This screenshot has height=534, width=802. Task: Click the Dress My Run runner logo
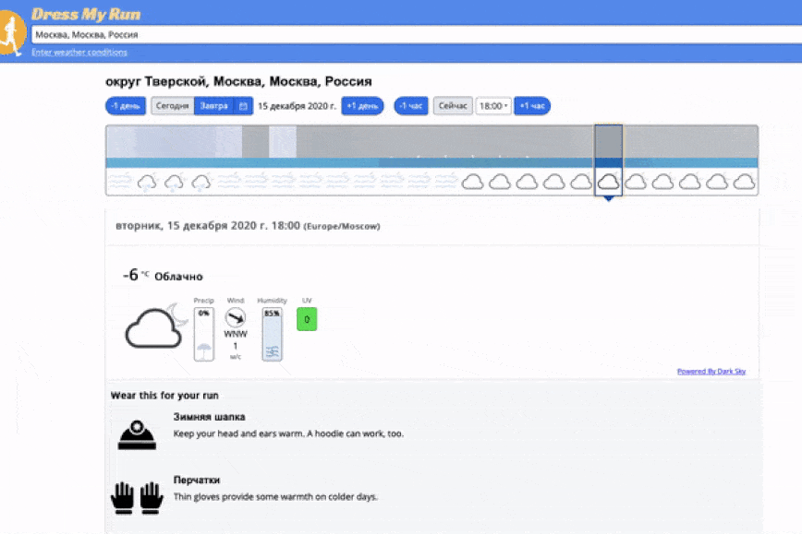(11, 32)
